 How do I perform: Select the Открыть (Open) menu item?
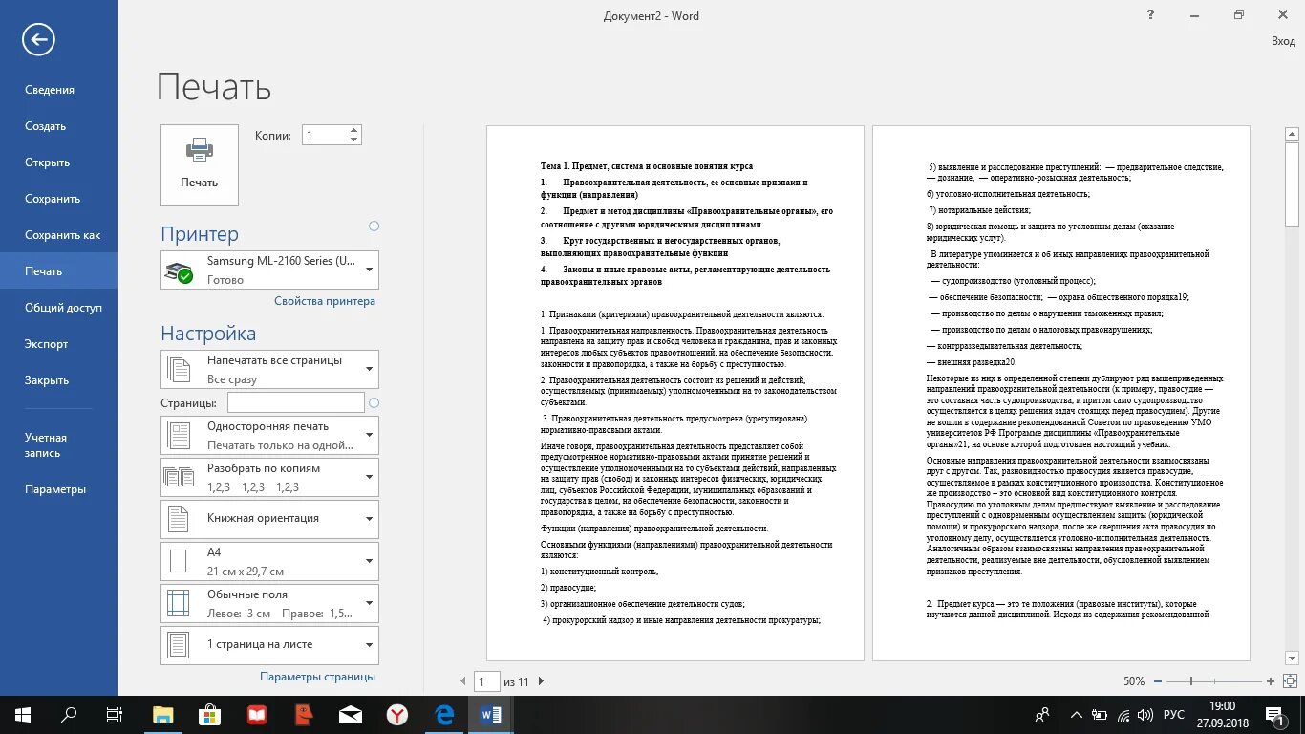(x=59, y=162)
